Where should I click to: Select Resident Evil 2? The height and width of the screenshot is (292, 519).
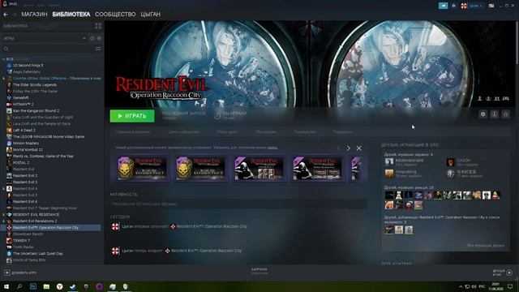click(x=25, y=175)
